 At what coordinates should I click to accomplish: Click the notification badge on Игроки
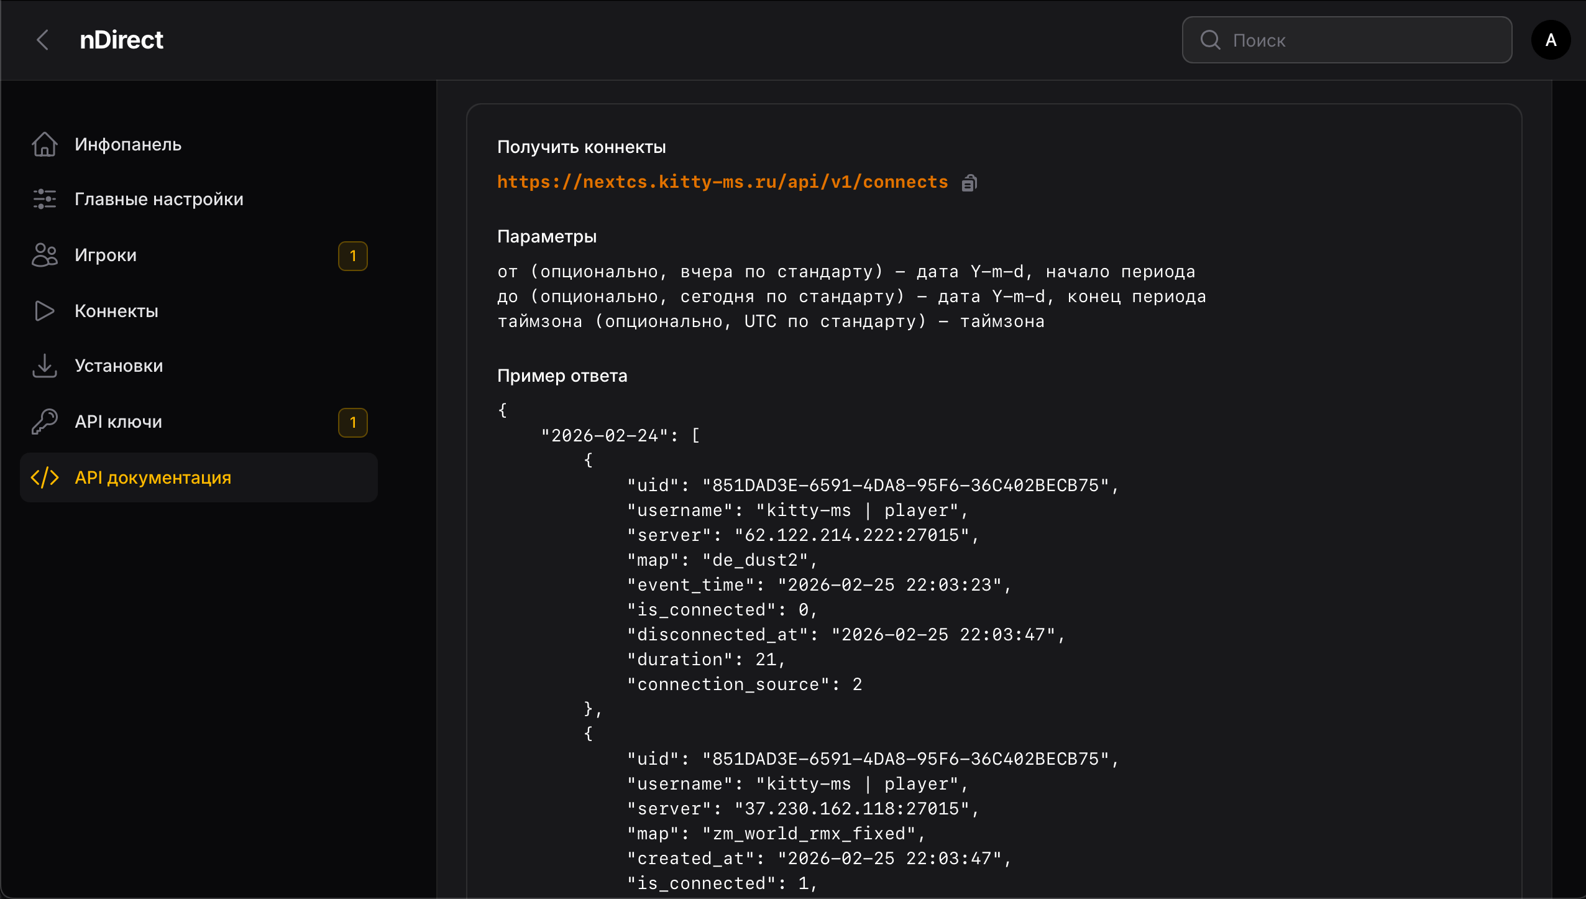(x=352, y=256)
